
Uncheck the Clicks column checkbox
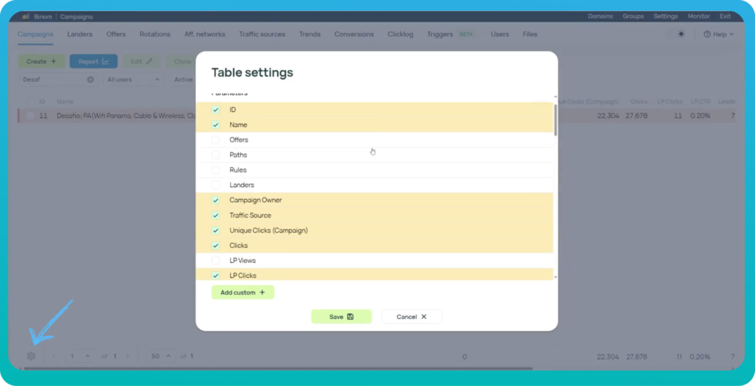point(216,245)
